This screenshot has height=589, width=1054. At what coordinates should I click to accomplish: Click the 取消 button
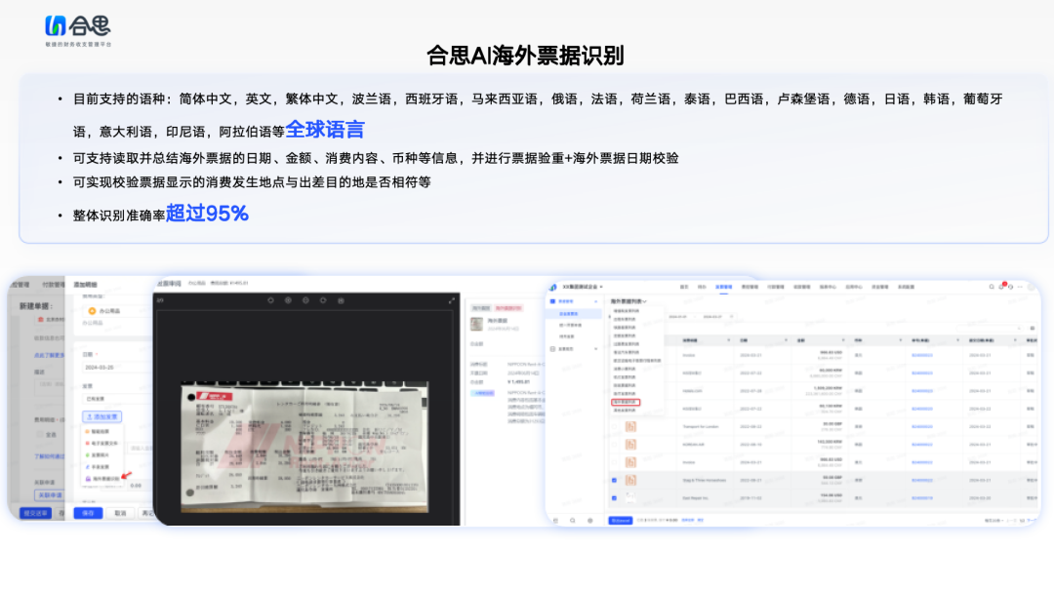coord(120,513)
